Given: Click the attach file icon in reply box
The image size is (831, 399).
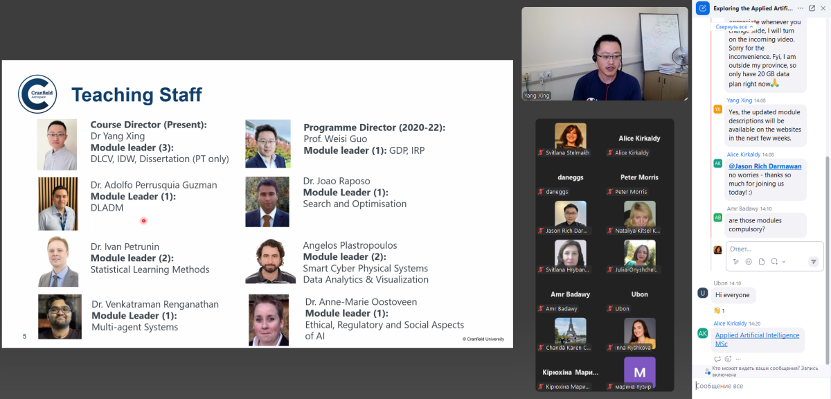Looking at the screenshot, I should point(761,262).
